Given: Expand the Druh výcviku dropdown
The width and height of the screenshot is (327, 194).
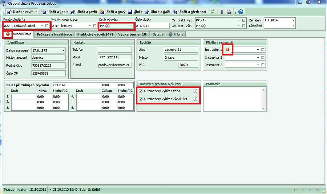Looking at the screenshot, I should pos(132,26).
